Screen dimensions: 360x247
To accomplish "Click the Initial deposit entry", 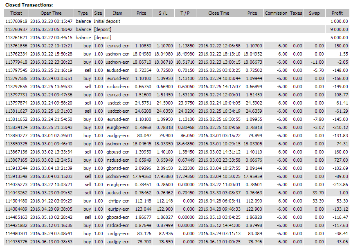I will point(107,21).
